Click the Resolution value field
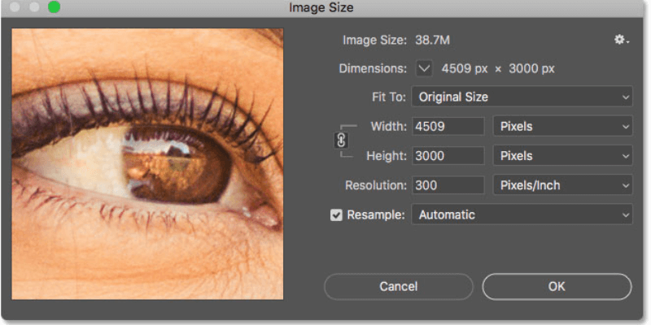Viewport: 651px width, 325px height. pyautogui.click(x=448, y=185)
